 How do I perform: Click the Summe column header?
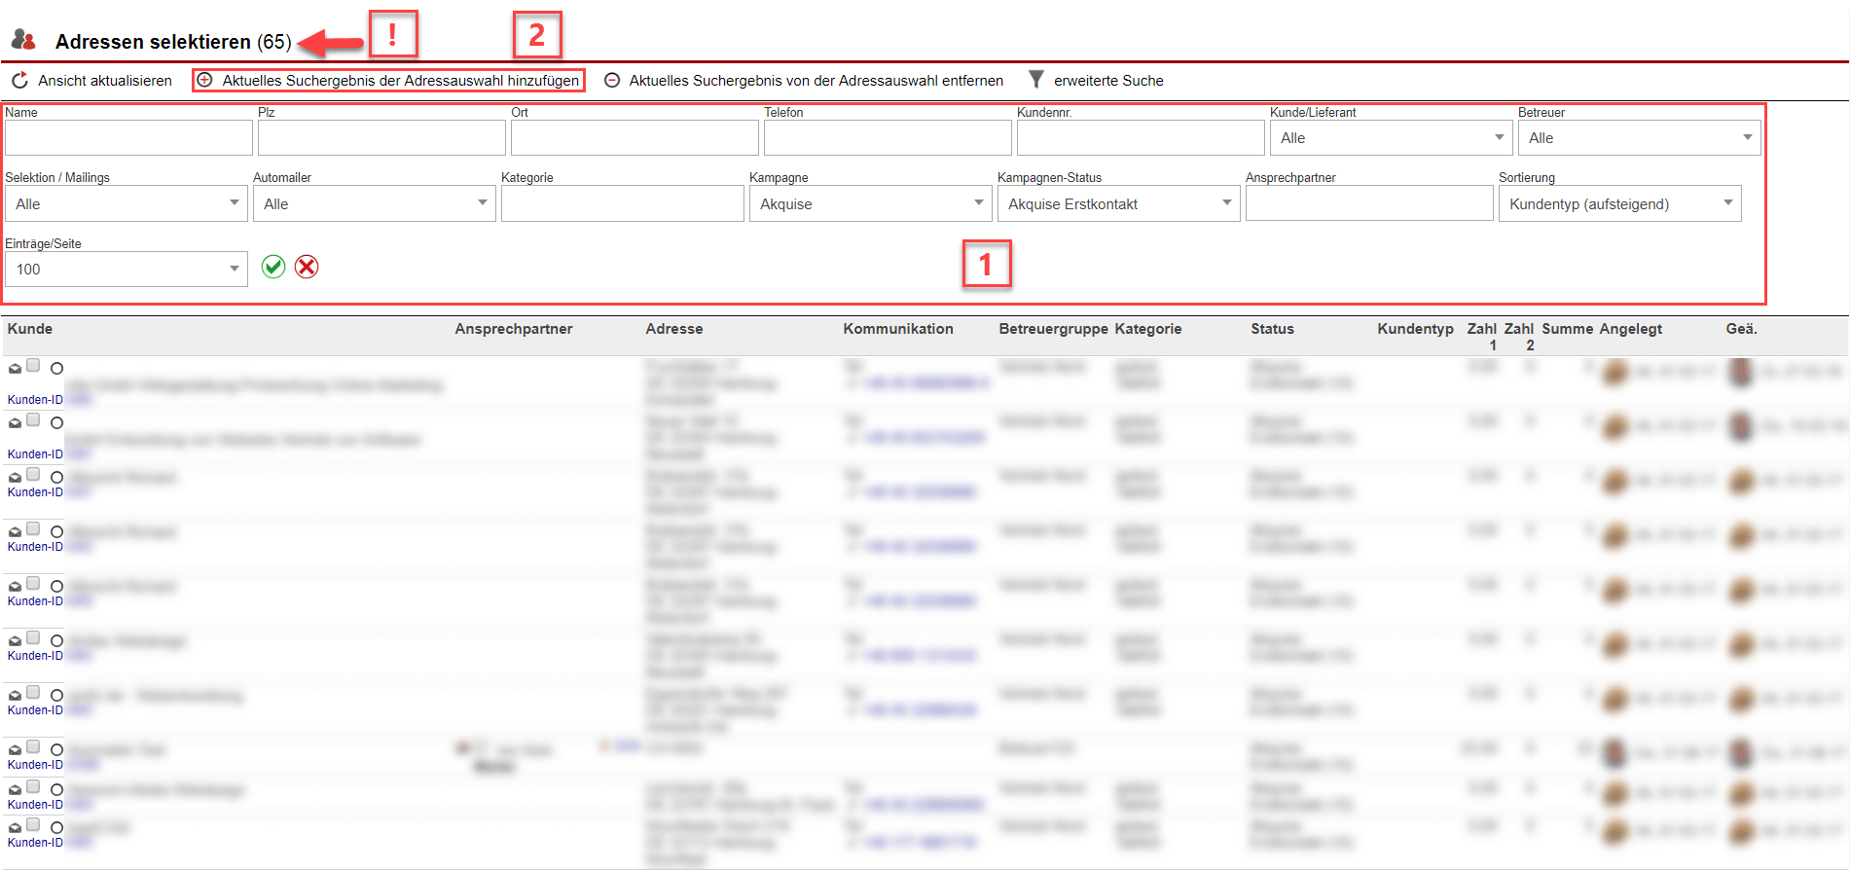coord(1568,329)
